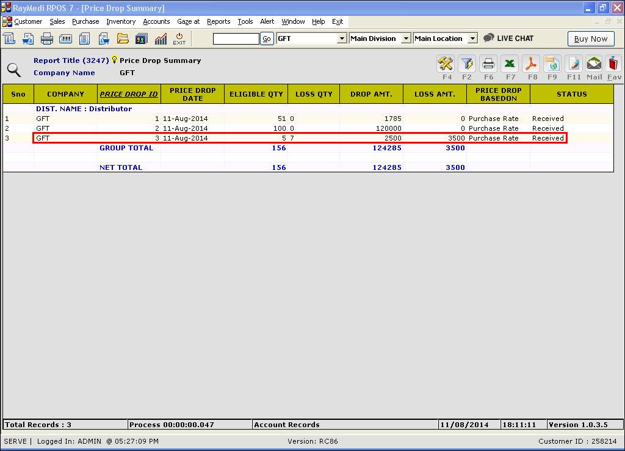The height and width of the screenshot is (451, 625).
Task: Expand the GFT company dropdown
Action: pos(342,38)
